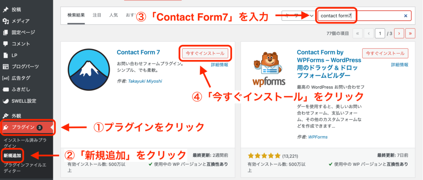The width and height of the screenshot is (423, 180).
Task: Click the SWELL設定 wave icon
Action: click(5, 101)
